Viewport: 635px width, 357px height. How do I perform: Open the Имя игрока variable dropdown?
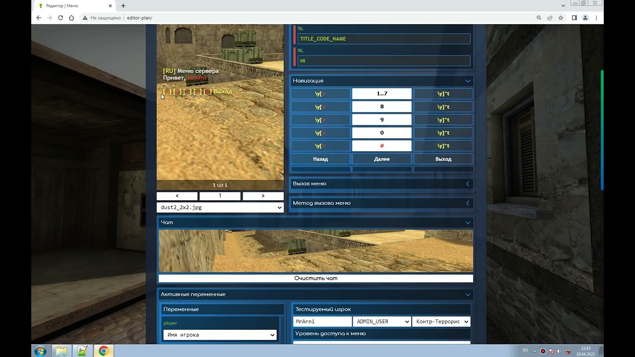(220, 335)
